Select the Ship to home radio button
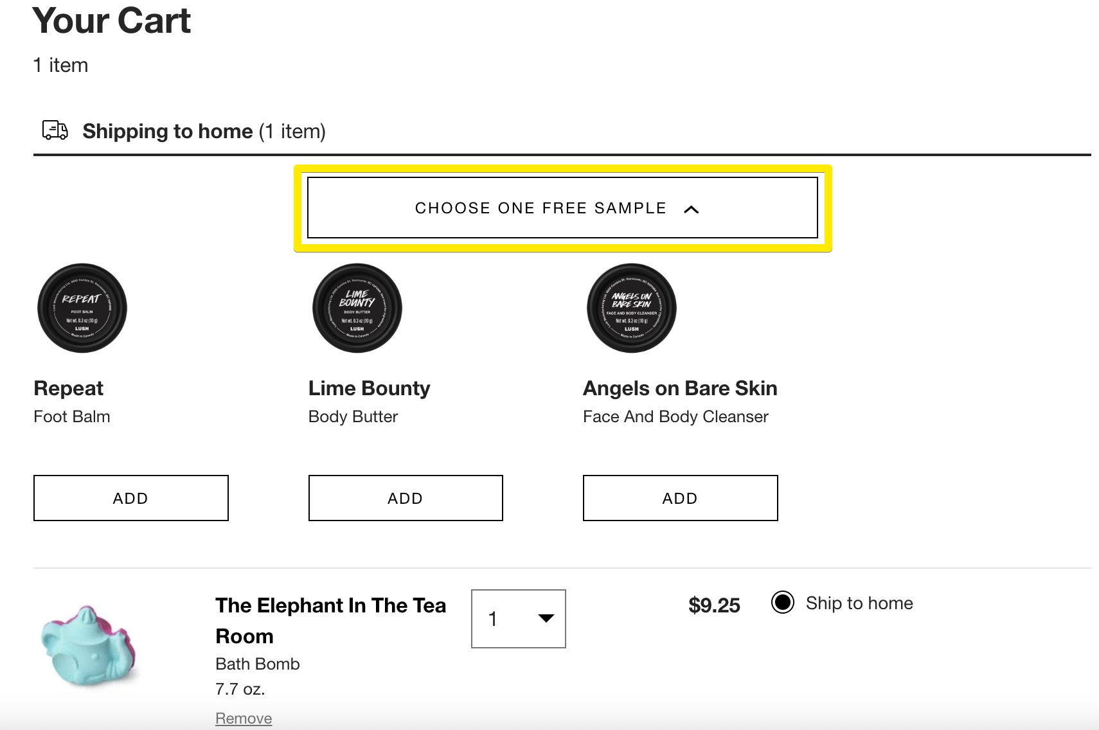The height and width of the screenshot is (730, 1099). pyautogui.click(x=783, y=603)
